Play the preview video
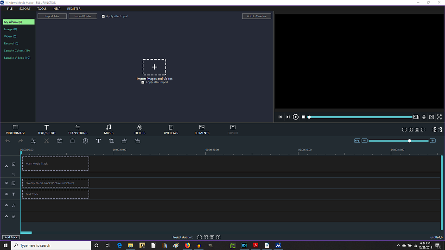445x250 pixels. 296,117
